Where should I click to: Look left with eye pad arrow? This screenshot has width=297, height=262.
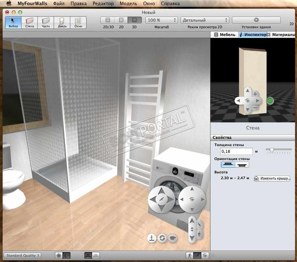[182, 199]
